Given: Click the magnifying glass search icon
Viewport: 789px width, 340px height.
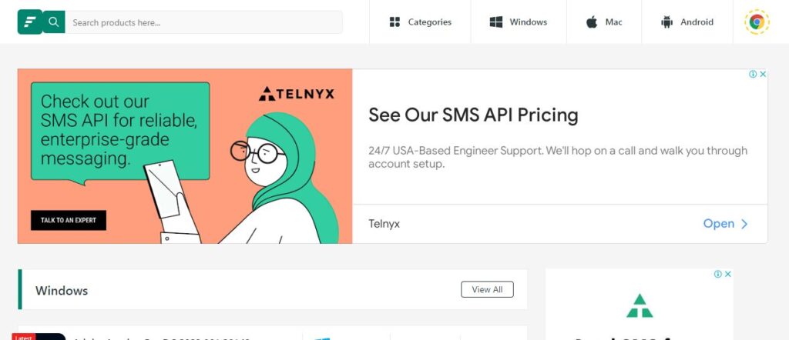Looking at the screenshot, I should pyautogui.click(x=53, y=22).
